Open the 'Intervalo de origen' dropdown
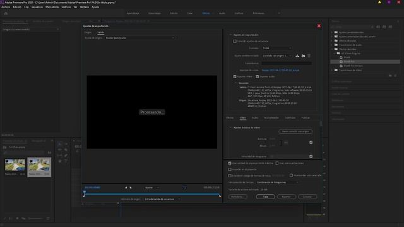The height and width of the screenshot is (227, 404). (x=162, y=199)
